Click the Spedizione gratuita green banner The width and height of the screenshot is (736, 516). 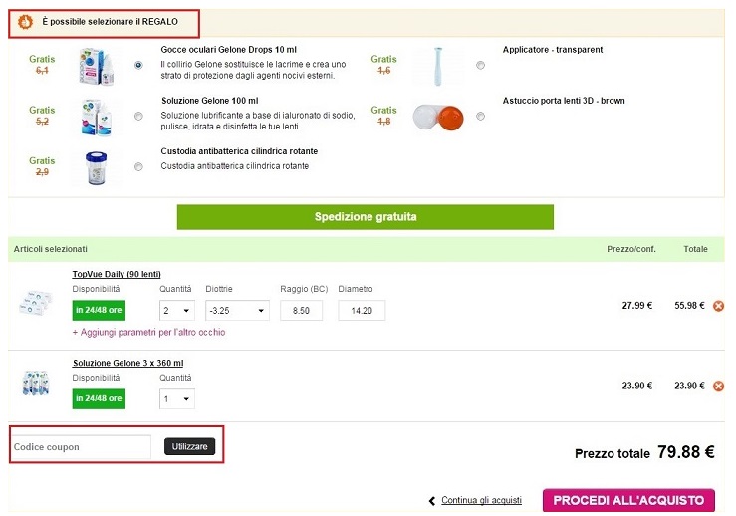366,217
